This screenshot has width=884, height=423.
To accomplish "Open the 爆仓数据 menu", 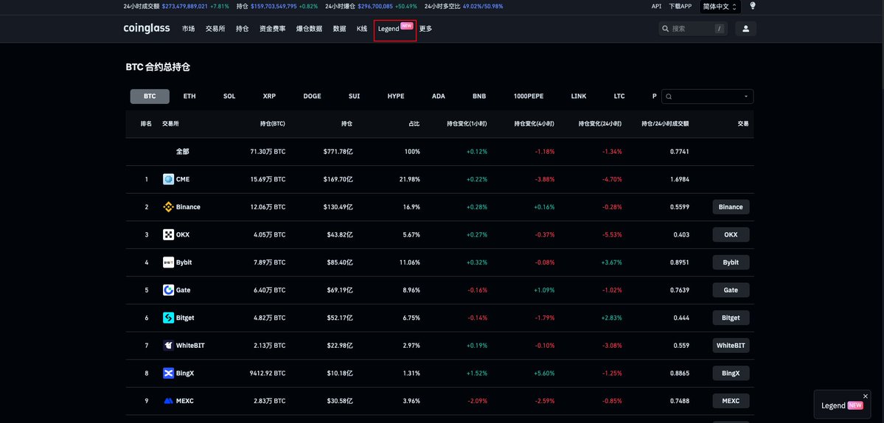I will pyautogui.click(x=310, y=29).
